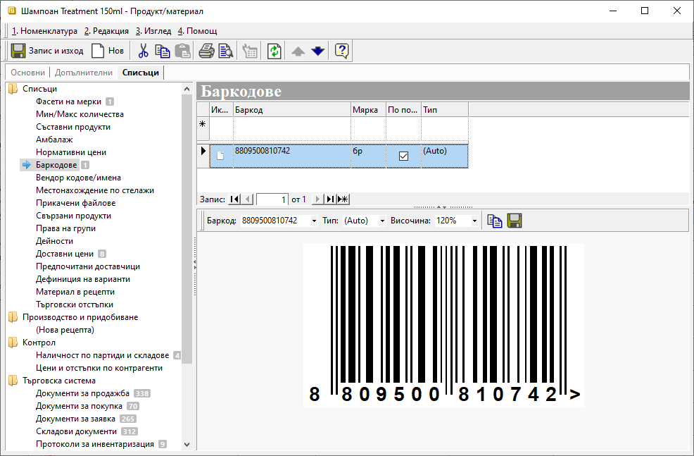Select Местонахождение по стелажи tree item
The image size is (694, 456).
click(x=95, y=190)
